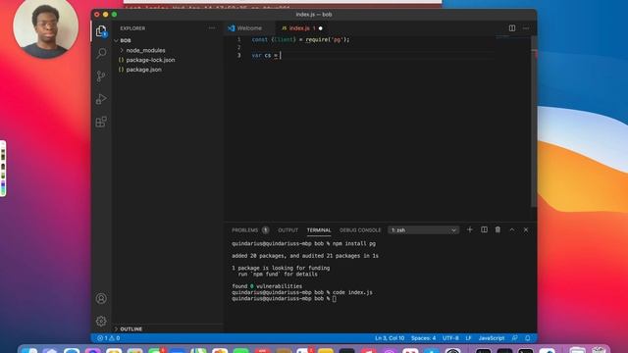This screenshot has height=353, width=628.
Task: Change file encoding UTF-8
Action: tap(450, 338)
